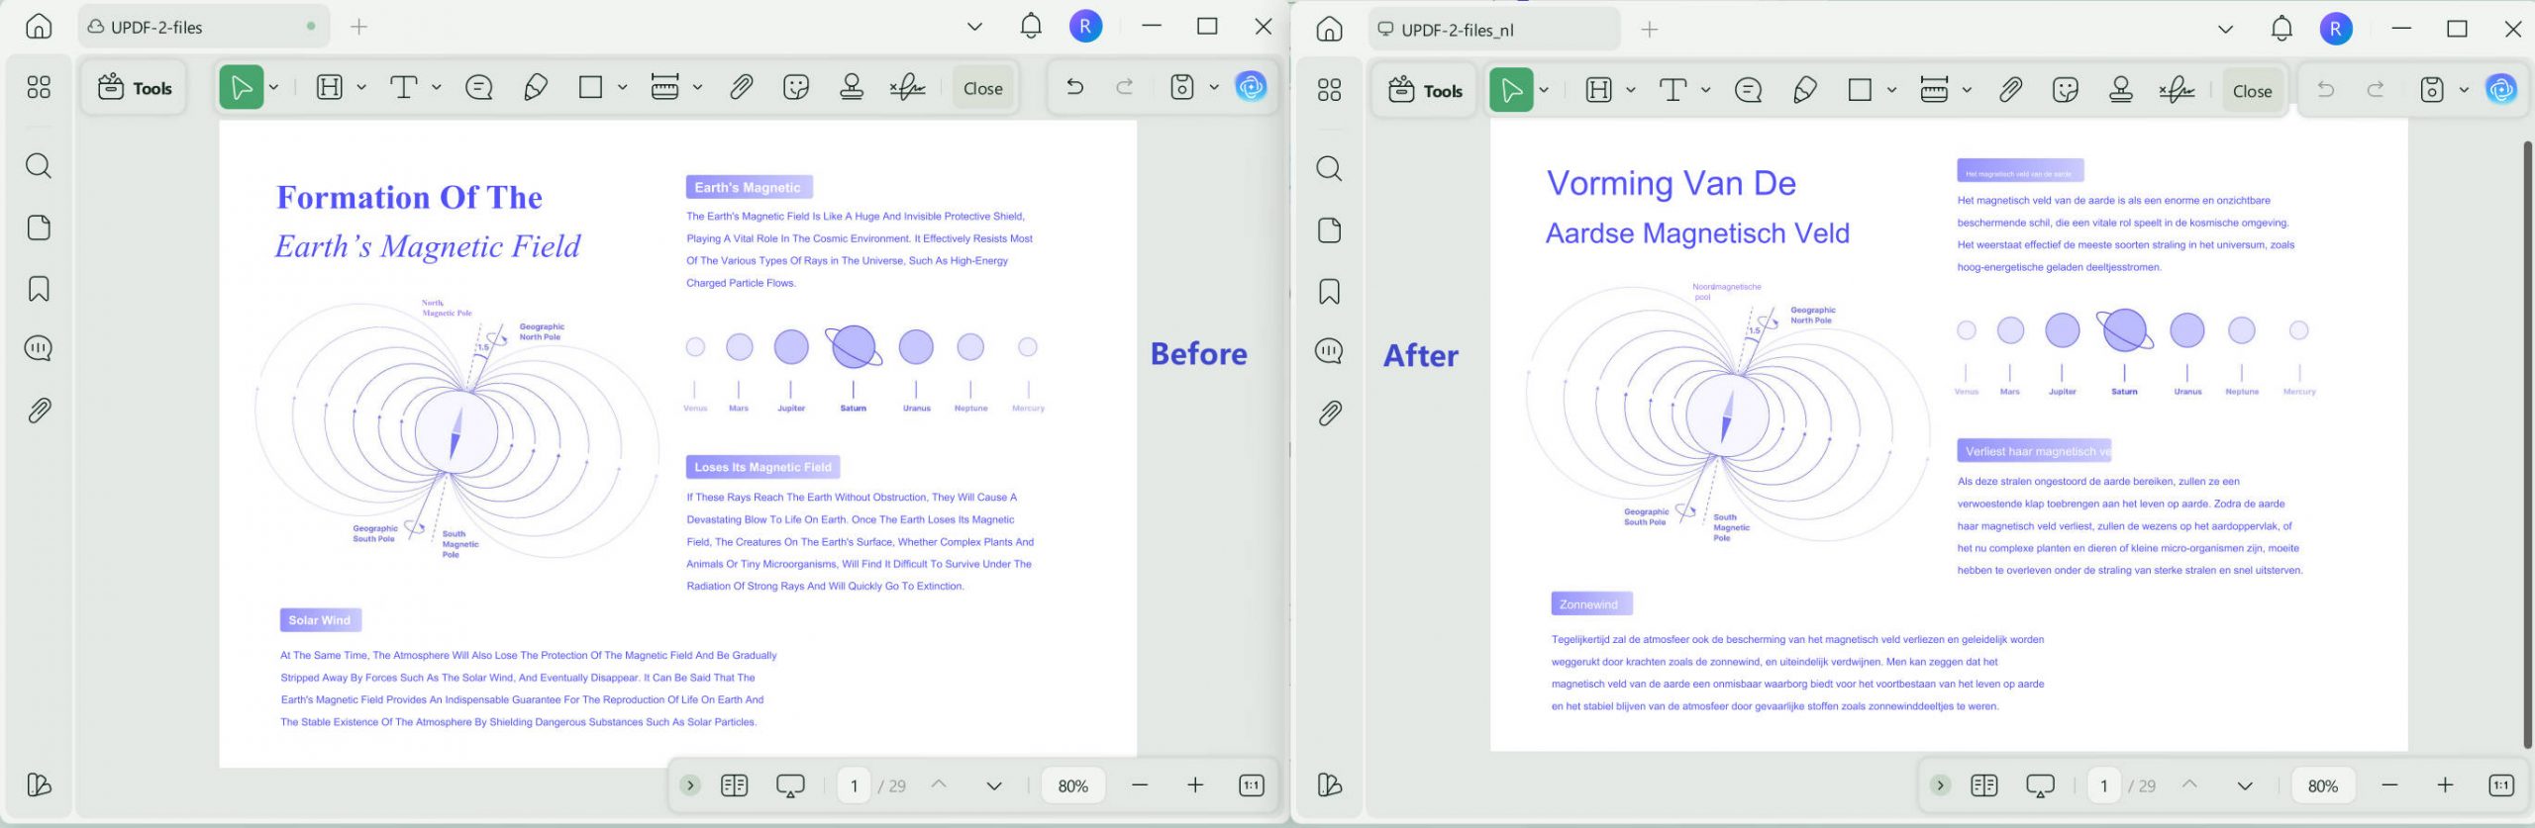This screenshot has height=828, width=2535.
Task: Open search panel in left window
Action: (x=39, y=165)
